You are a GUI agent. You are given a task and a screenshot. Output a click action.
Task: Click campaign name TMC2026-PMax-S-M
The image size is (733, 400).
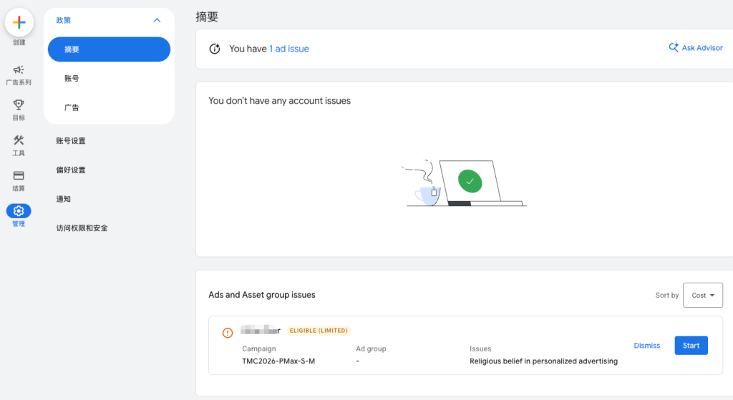[278, 361]
